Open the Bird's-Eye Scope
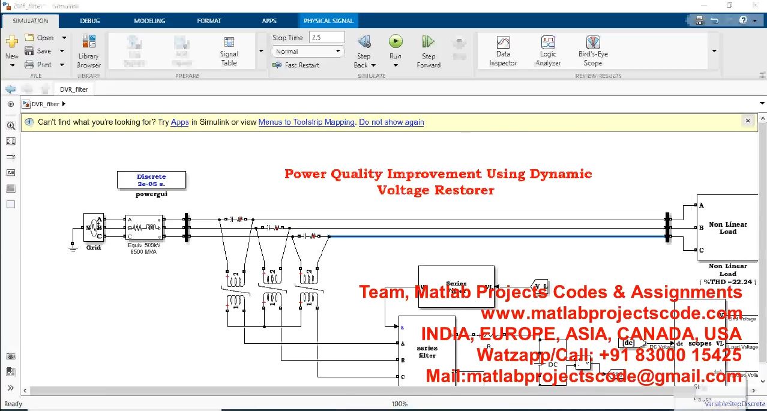The image size is (767, 411). 593,52
